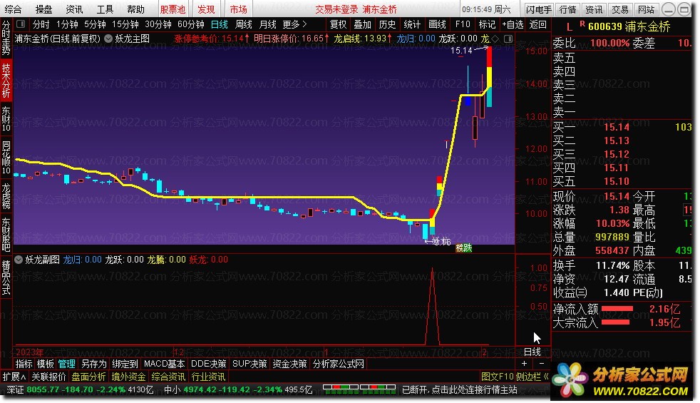The height and width of the screenshot is (403, 700).
Task: Click the 交易 button at top right
Action: pos(619,9)
